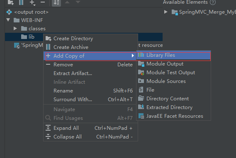The image size is (236, 158).
Task: Click the Module Test Output icon
Action: pos(141,73)
